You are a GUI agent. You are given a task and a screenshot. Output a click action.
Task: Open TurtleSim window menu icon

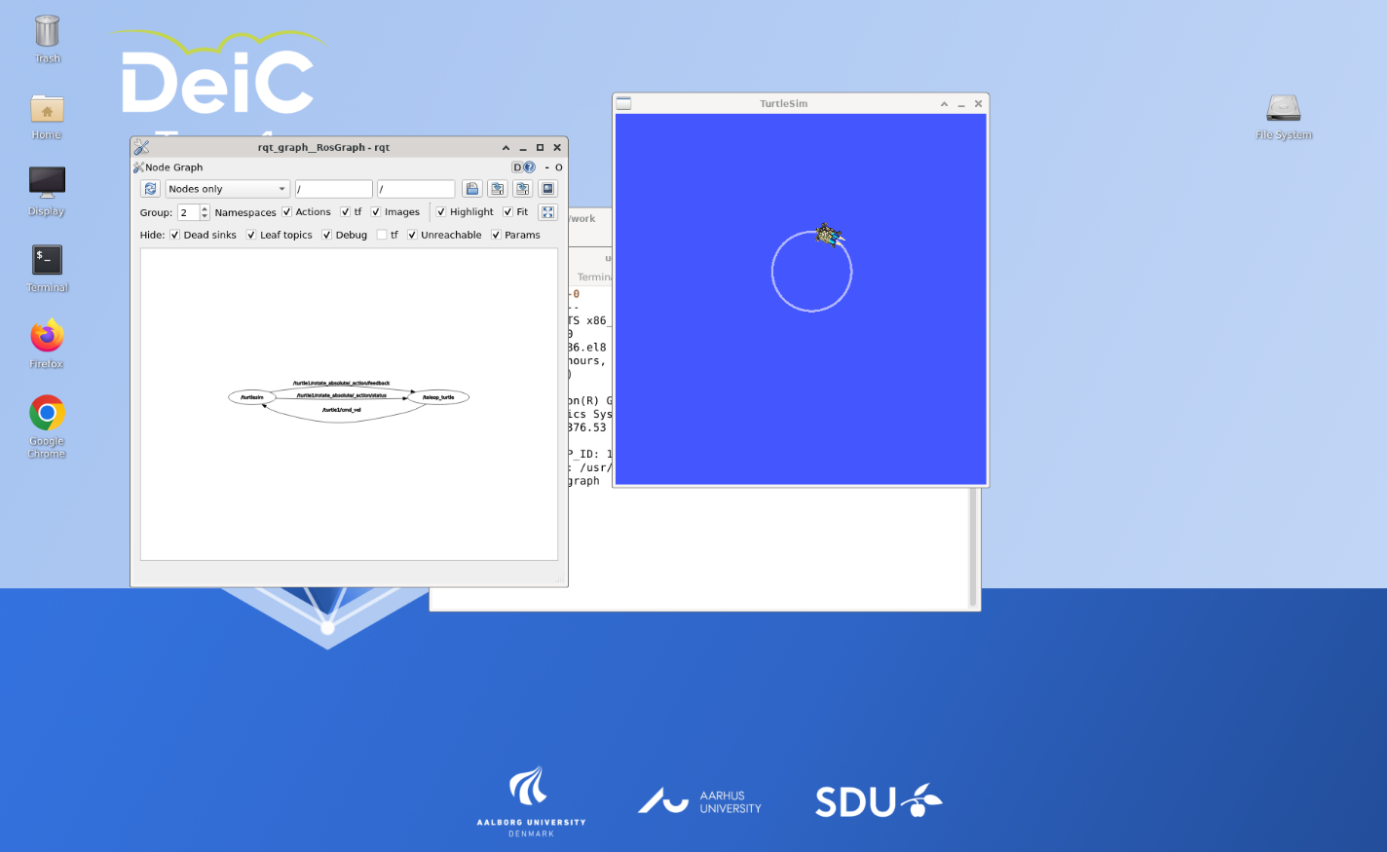tap(624, 103)
